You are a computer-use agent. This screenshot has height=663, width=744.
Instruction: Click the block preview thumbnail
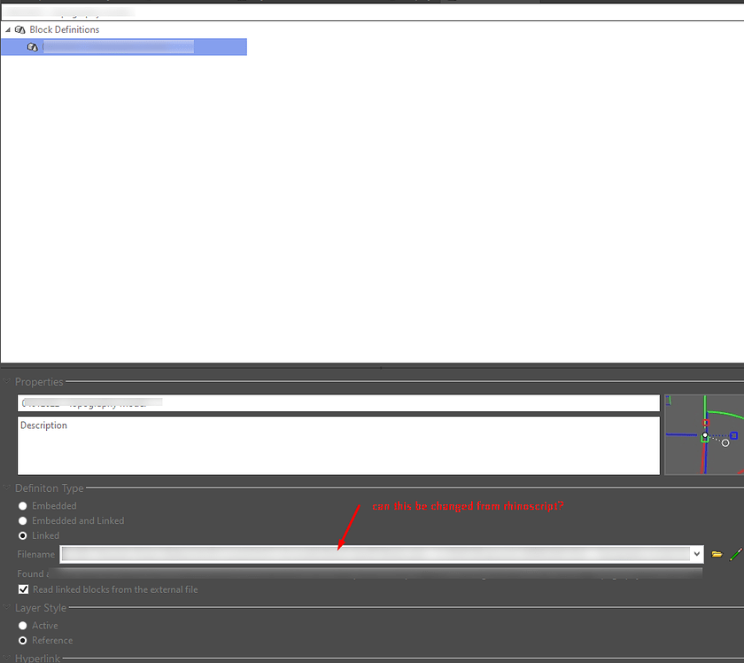[704, 434]
